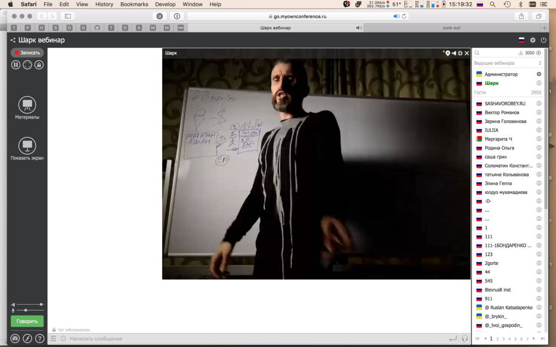Image resolution: width=556 pixels, height=347 pixels.
Task: Open a new Safari tab with plus
Action: 544,28
